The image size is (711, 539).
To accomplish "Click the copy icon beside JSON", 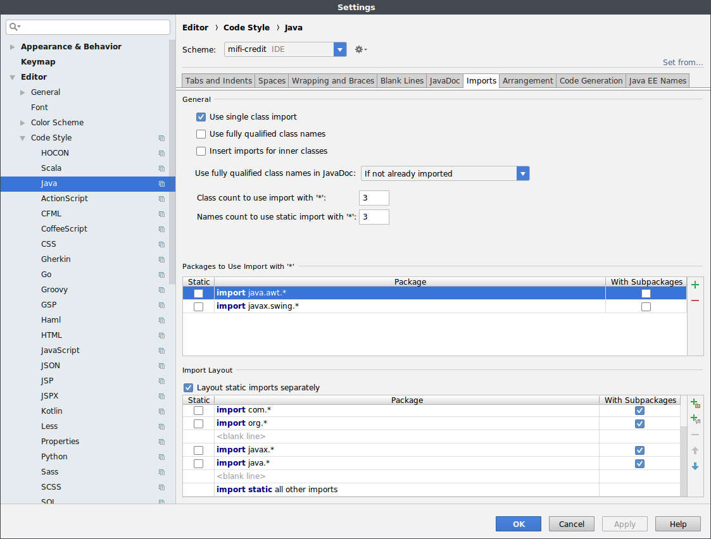I will pyautogui.click(x=161, y=366).
